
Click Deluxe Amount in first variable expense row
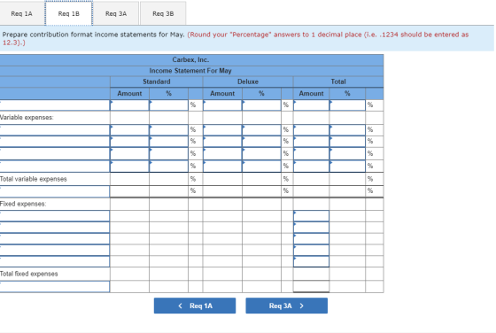click(222, 130)
